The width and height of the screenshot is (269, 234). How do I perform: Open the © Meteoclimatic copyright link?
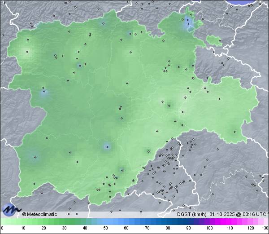point(39,215)
